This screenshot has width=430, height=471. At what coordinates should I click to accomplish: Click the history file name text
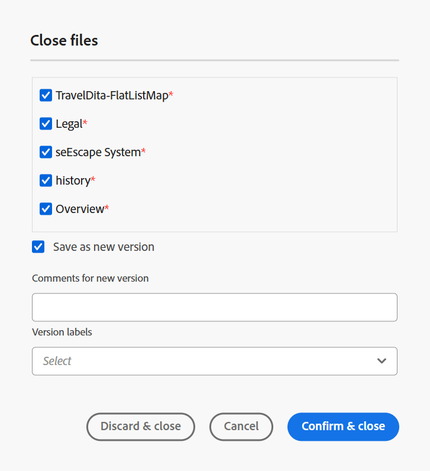73,180
